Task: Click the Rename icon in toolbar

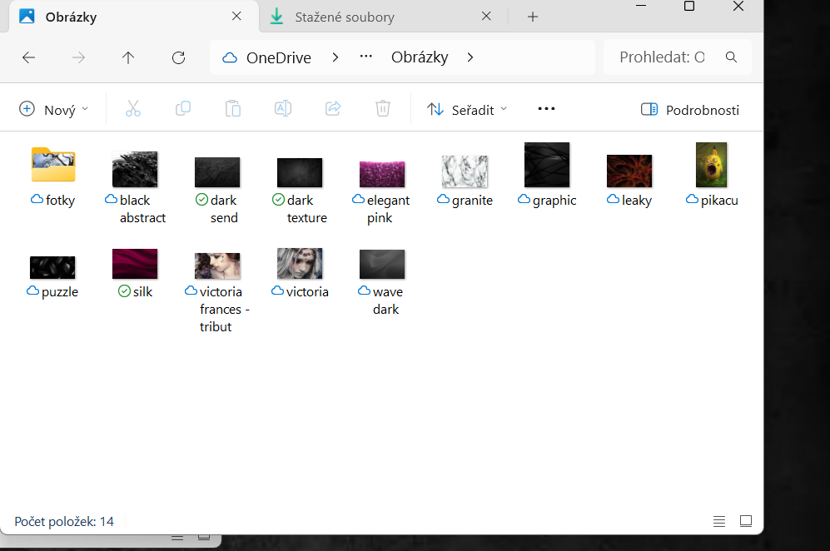Action: pos(283,108)
